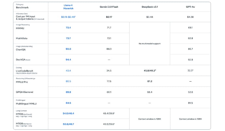Click DeepSeek's 'Context window is 128K' cell

pyautogui.click(x=150, y=119)
